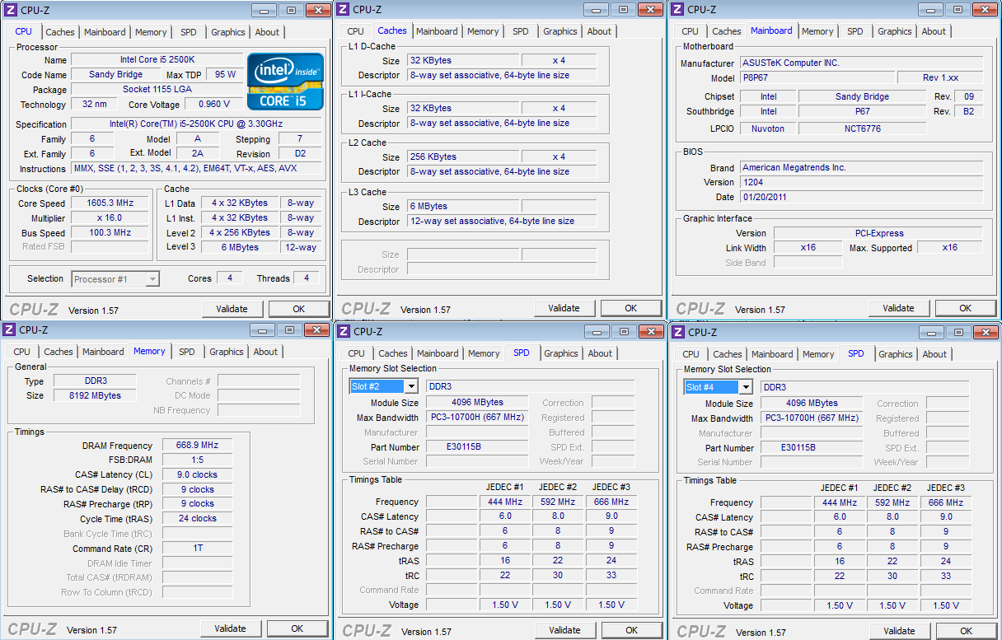This screenshot has width=1002, height=640.
Task: Click the Intel Core i5 logo badge
Action: pyautogui.click(x=286, y=81)
